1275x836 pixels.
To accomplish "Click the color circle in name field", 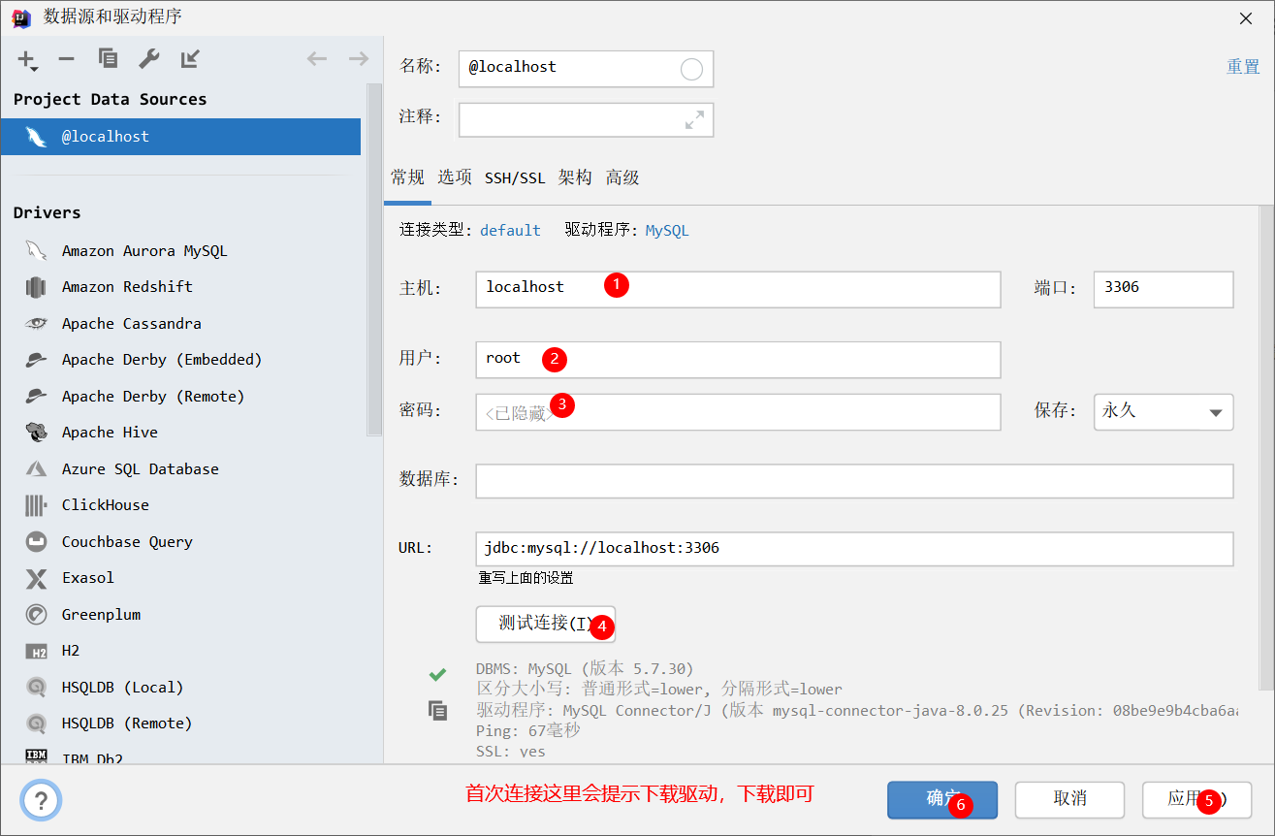I will [691, 69].
